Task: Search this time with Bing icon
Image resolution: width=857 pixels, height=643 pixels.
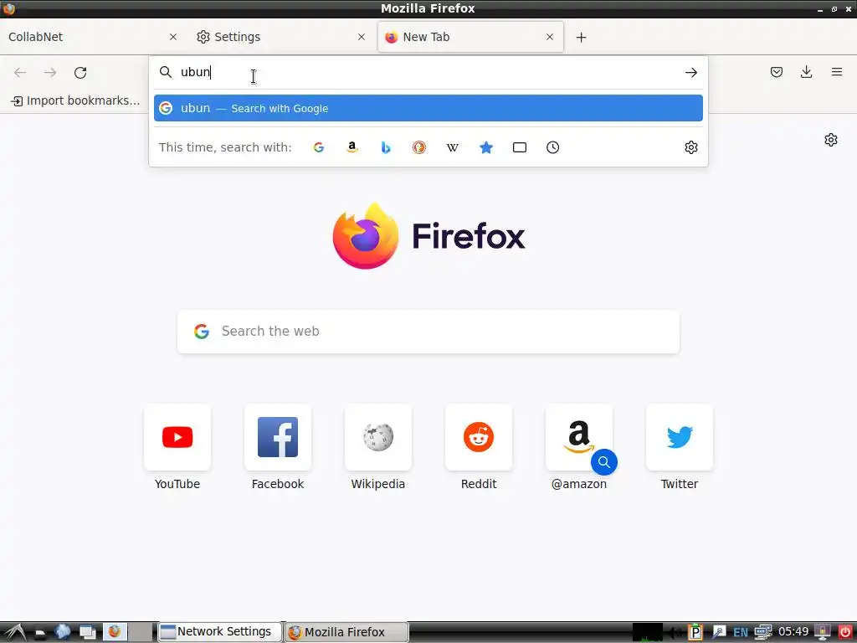Action: (386, 147)
